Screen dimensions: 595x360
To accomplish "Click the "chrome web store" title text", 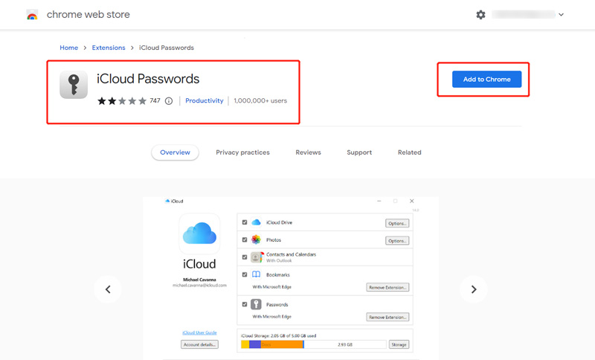I will (88, 15).
